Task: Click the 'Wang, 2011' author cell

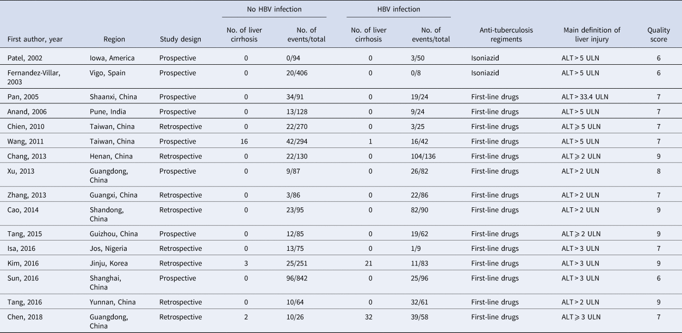Action: [26, 141]
